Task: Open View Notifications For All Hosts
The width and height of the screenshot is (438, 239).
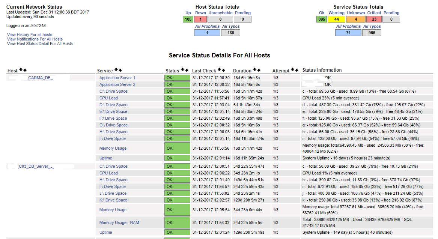Action: point(35,39)
